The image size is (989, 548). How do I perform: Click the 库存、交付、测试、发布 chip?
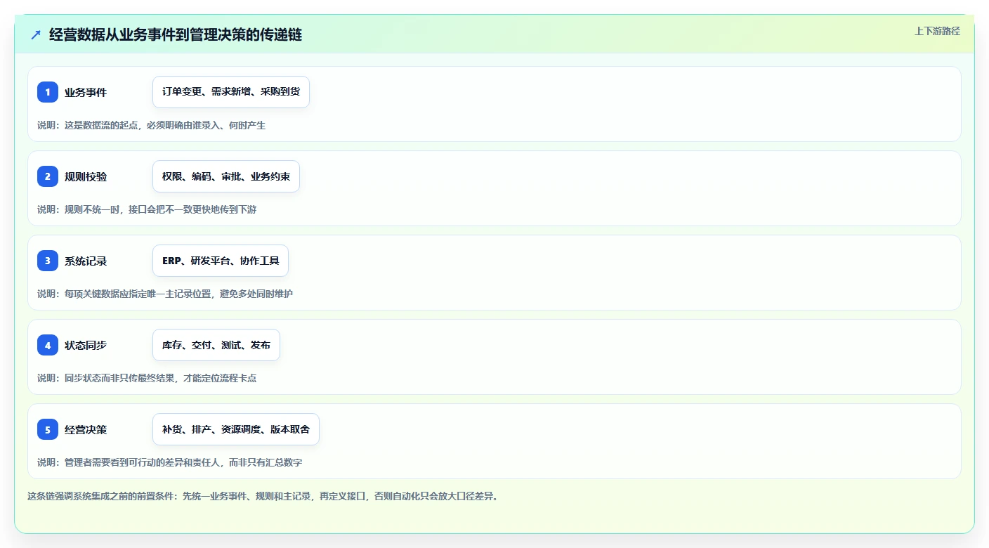216,345
